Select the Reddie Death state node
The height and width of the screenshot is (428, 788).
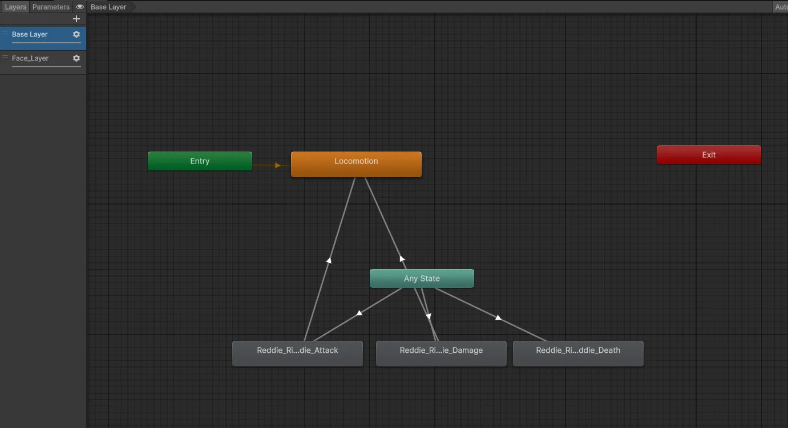[578, 353]
